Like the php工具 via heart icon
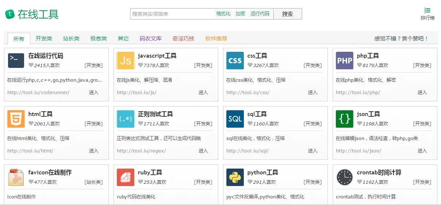This screenshot has height=205, width=441. pos(360,65)
